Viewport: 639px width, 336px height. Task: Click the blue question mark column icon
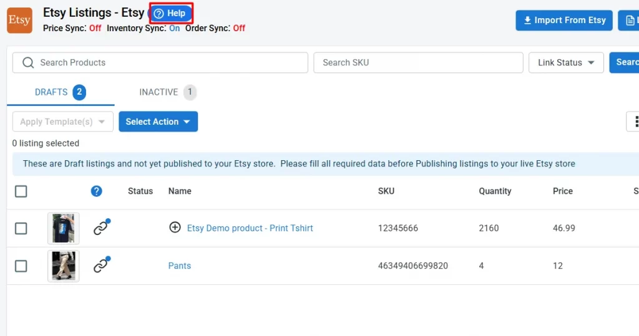[x=97, y=191]
